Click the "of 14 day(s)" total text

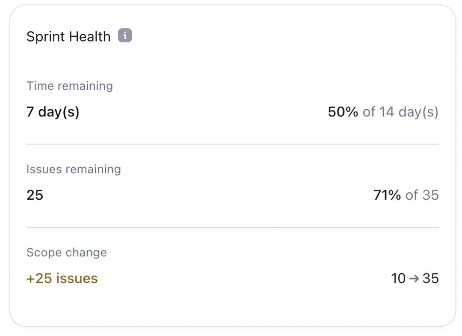click(401, 112)
